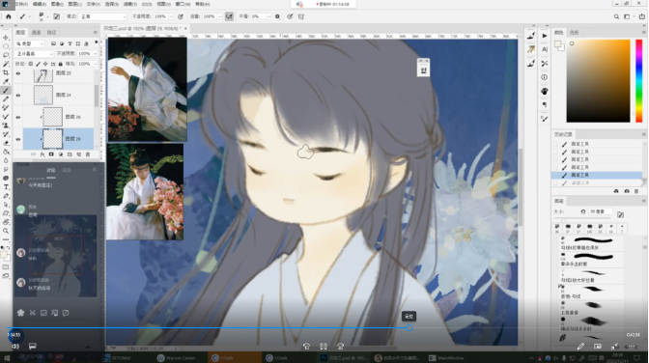The image size is (649, 363).
Task: Click the Home icon in options bar
Action: click(9, 16)
